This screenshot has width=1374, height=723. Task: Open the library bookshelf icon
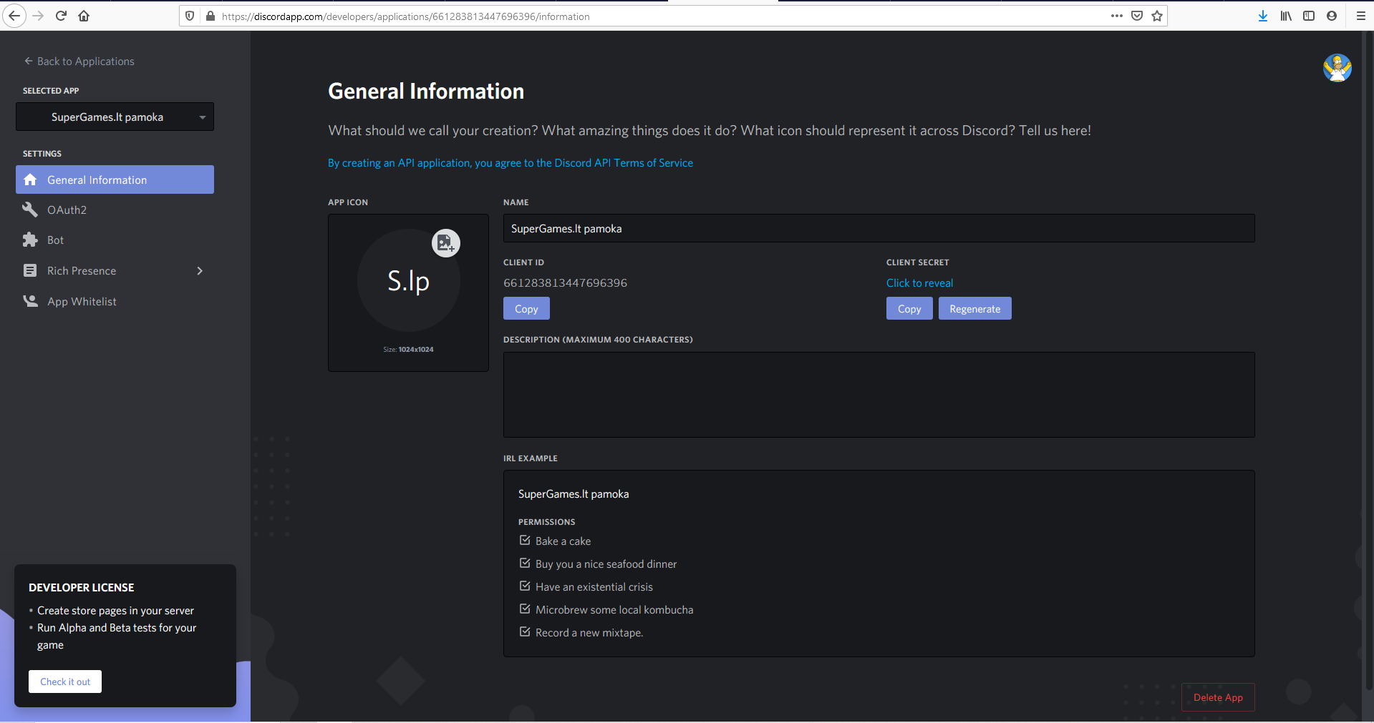(1286, 16)
